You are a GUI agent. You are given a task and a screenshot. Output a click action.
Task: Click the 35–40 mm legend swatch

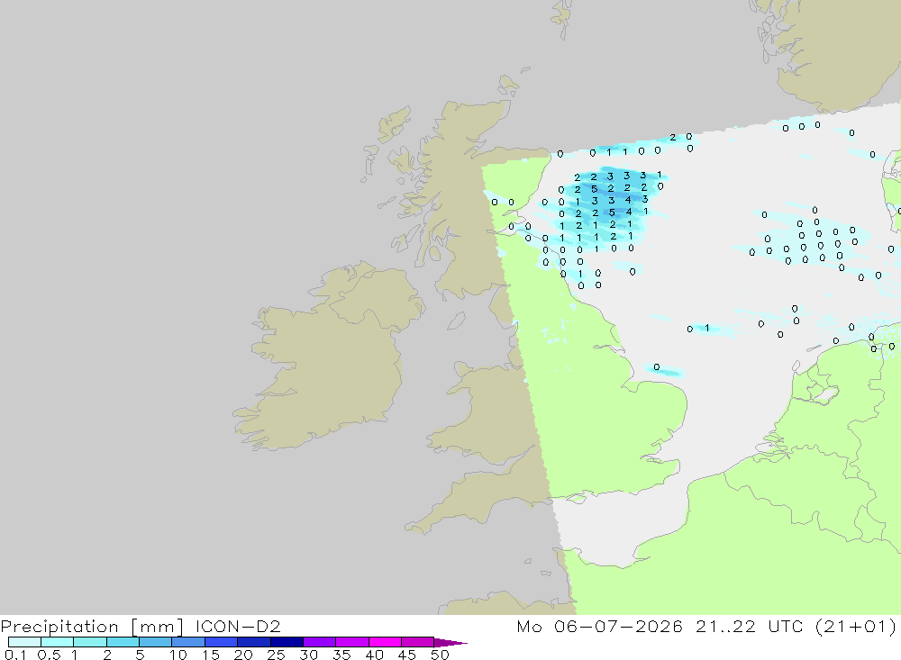tap(352, 642)
